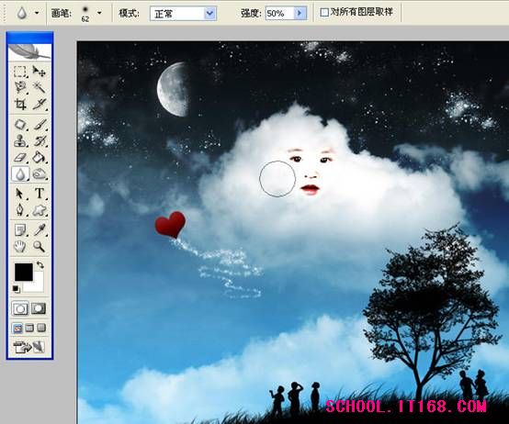The width and height of the screenshot is (509, 424).
Task: Click the black foreground color swatch
Action: (x=24, y=272)
